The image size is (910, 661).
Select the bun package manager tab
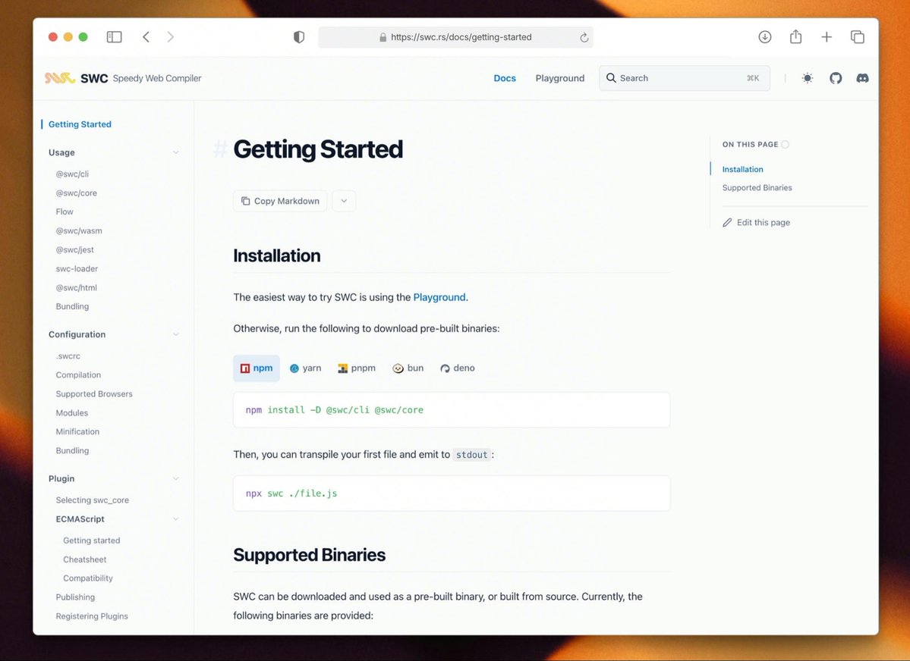coord(408,368)
